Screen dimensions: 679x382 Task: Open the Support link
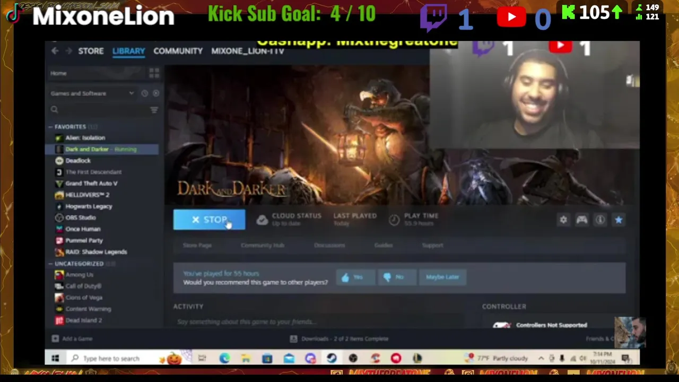pyautogui.click(x=432, y=245)
